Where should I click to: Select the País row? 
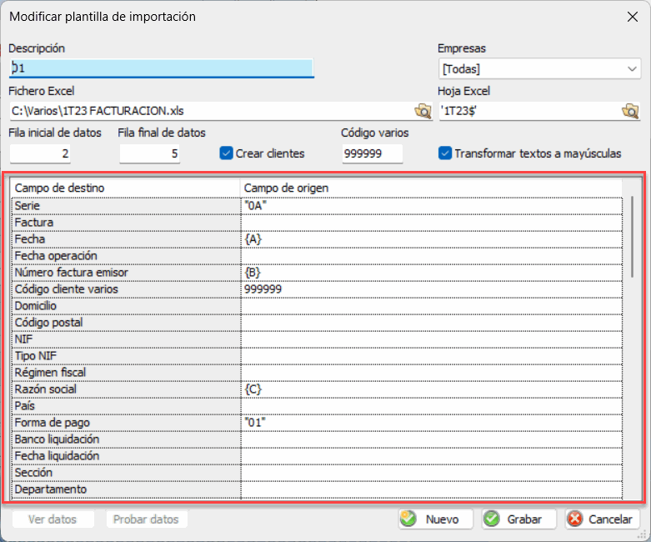coord(126,406)
